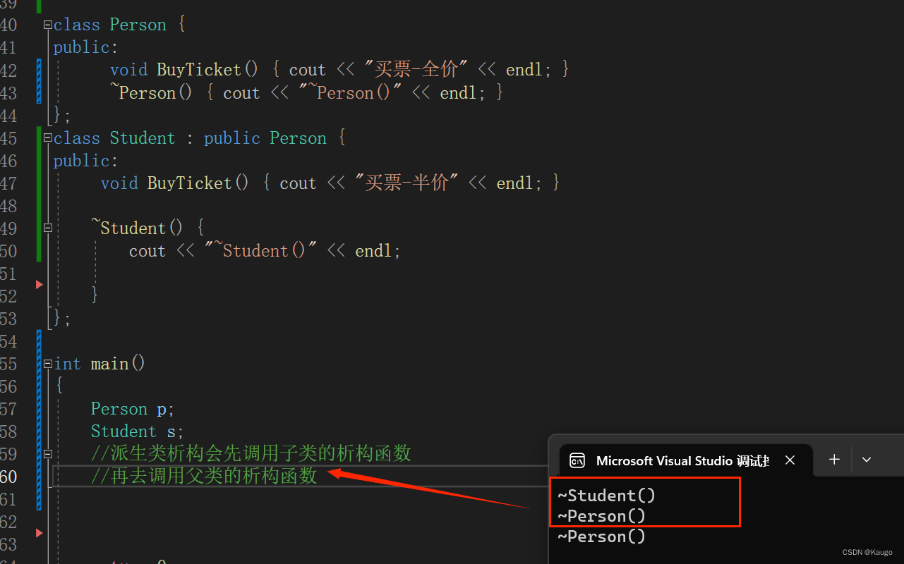Image resolution: width=904 pixels, height=564 pixels.
Task: Click the "~Student()" string literal in the code
Action: [x=261, y=250]
